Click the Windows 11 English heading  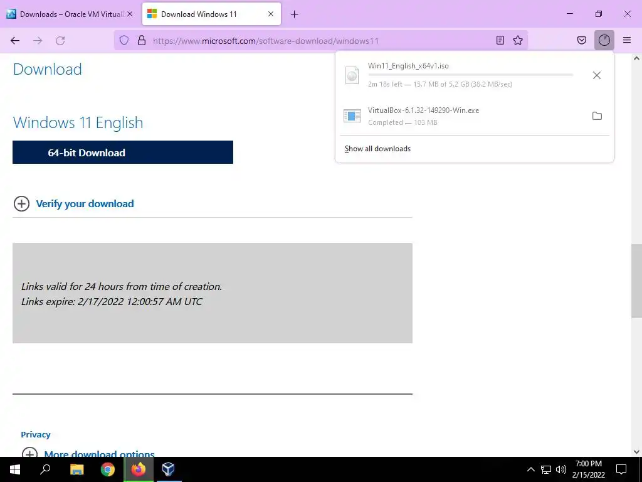(78, 122)
